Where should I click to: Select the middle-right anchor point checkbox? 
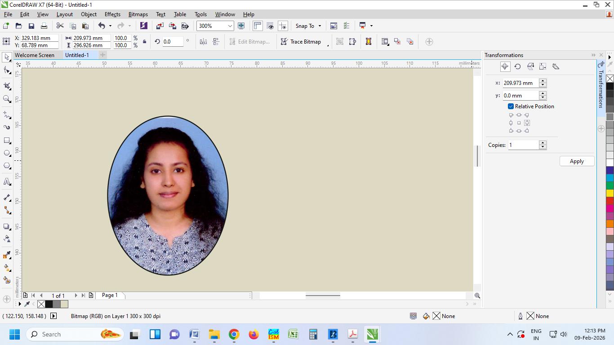(x=527, y=123)
